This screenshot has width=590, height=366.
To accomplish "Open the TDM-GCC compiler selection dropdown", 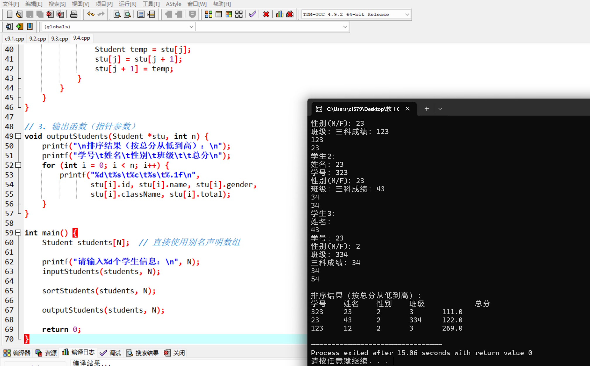I will (407, 14).
